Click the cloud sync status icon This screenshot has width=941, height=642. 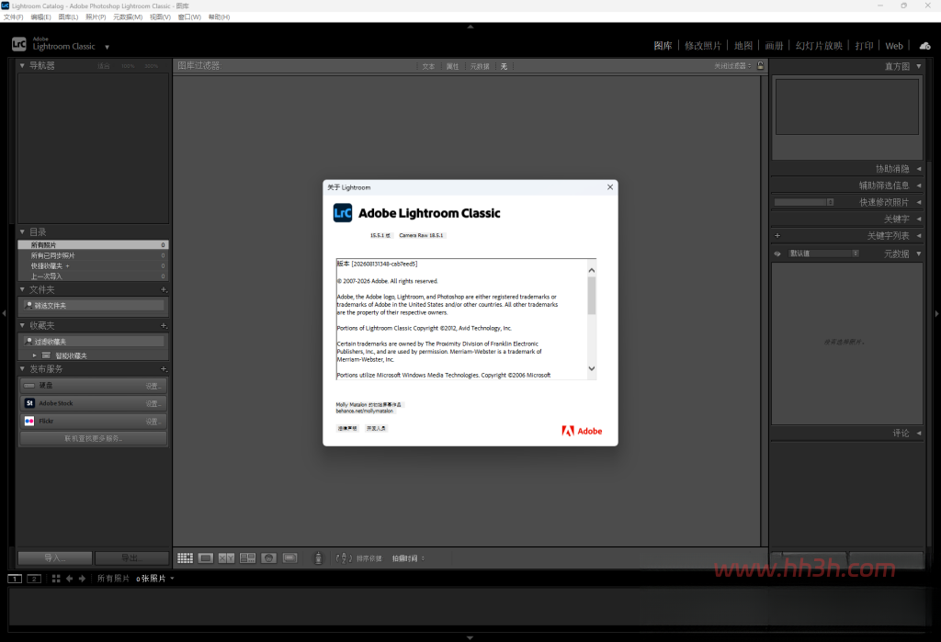(x=924, y=46)
